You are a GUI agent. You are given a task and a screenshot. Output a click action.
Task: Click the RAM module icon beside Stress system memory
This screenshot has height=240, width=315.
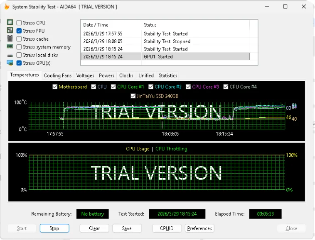pyautogui.click(x=10, y=46)
